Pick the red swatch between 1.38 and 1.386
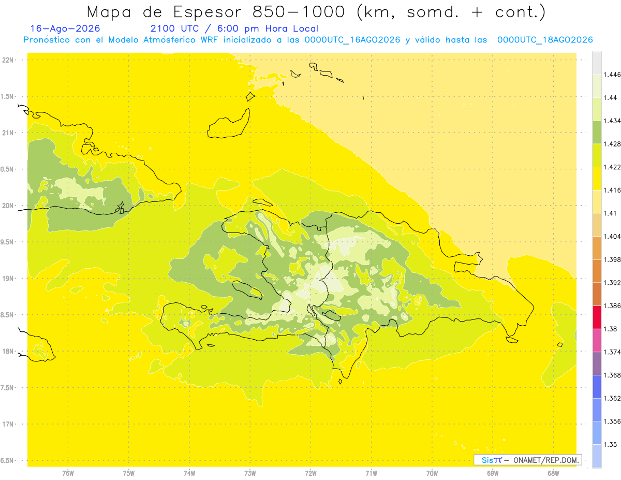The image size is (621, 480). point(597,317)
